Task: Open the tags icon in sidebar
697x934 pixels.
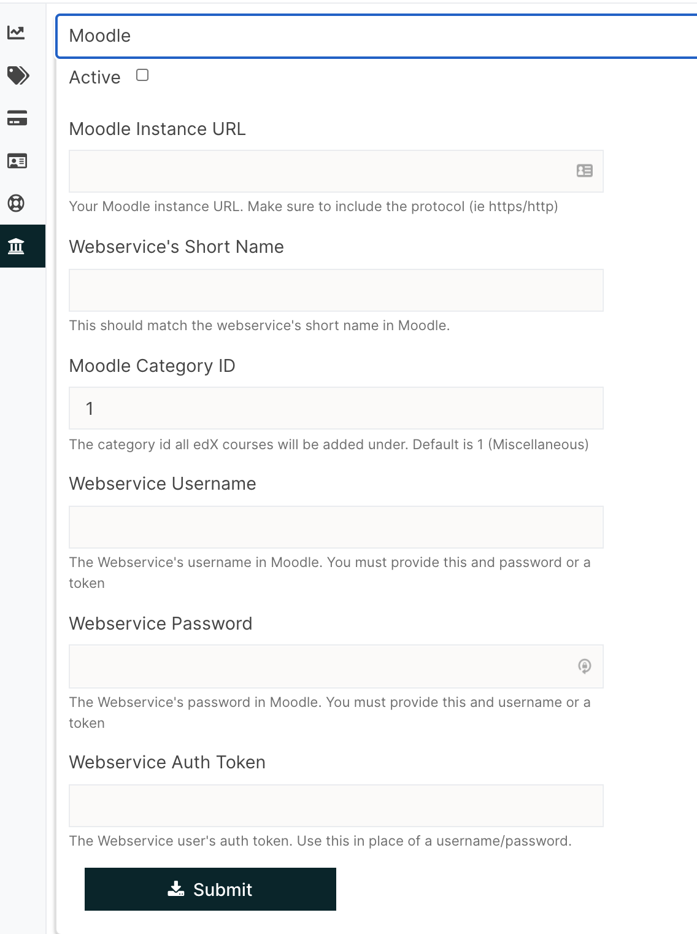Action: (x=18, y=75)
